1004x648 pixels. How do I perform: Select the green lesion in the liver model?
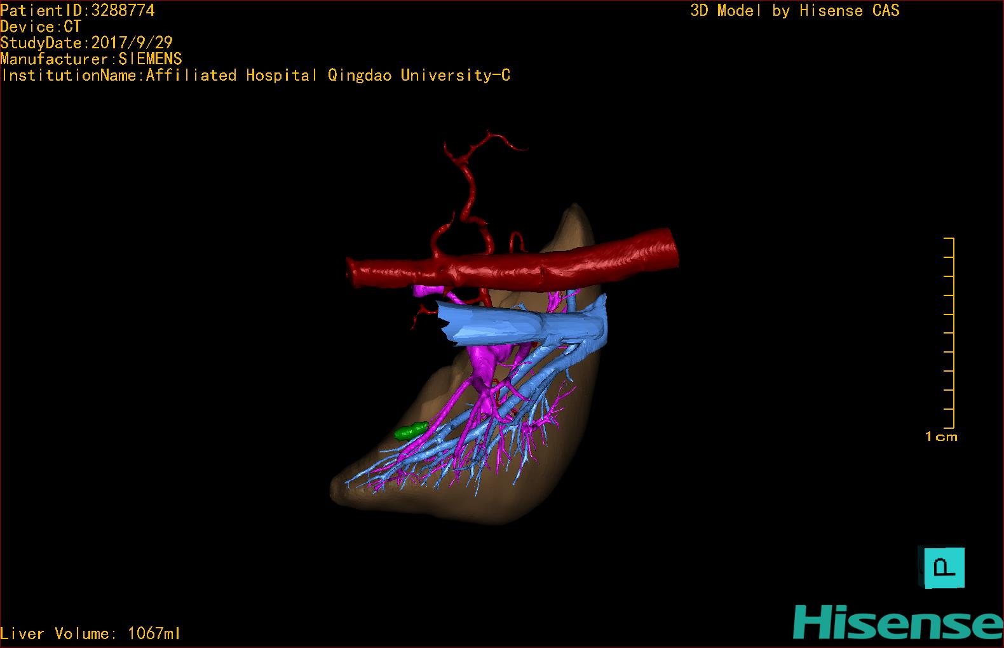412,431
